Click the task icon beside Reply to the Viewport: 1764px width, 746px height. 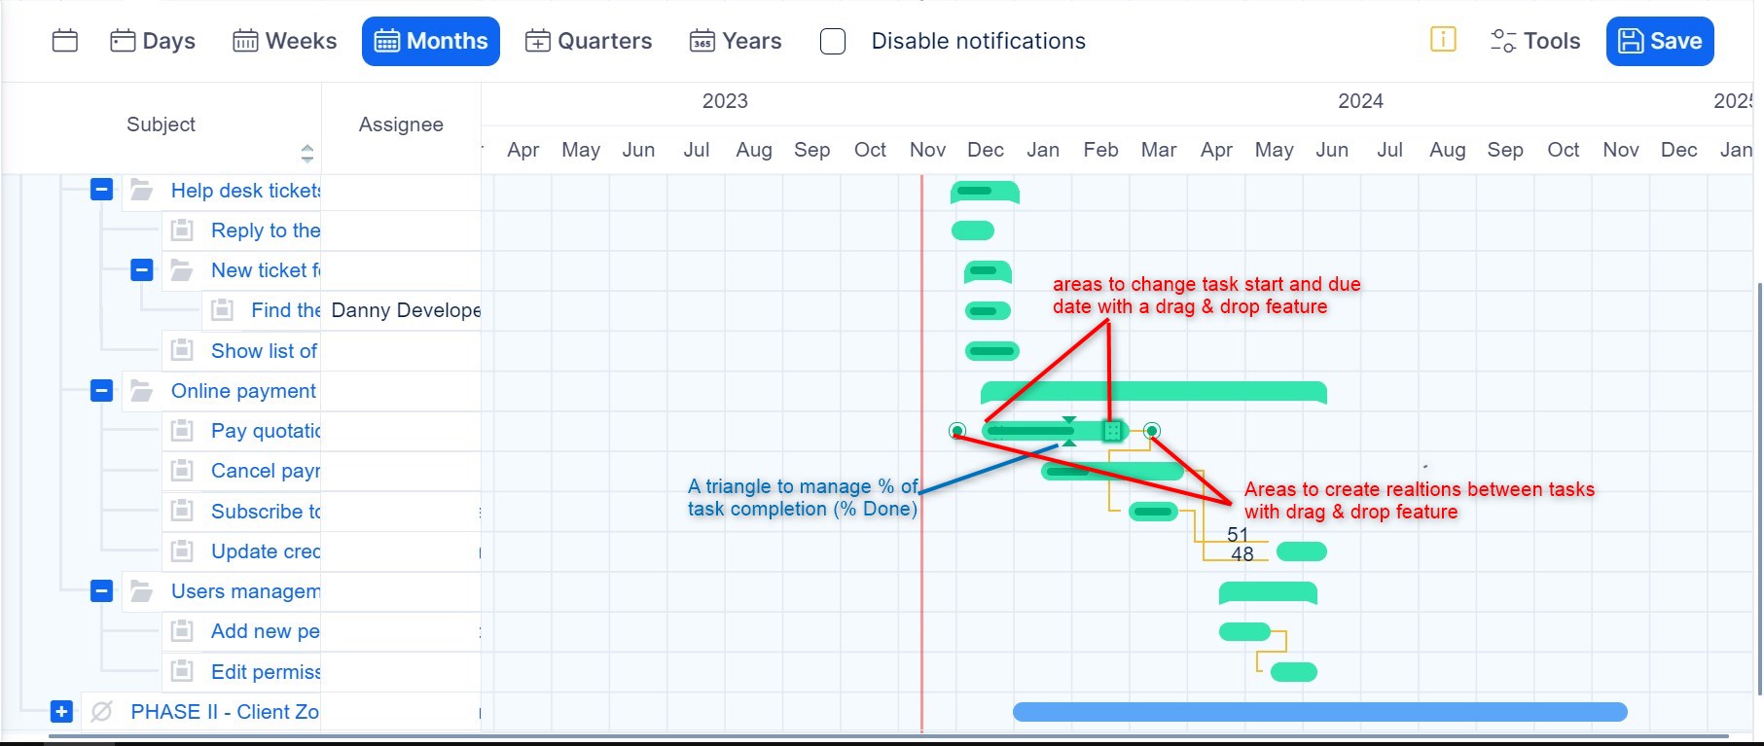coord(182,231)
